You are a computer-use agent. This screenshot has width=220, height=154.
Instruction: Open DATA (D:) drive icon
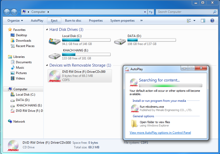[x=120, y=41]
